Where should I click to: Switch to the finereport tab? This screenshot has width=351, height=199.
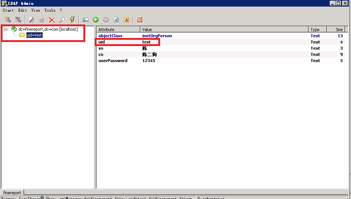[x=12, y=192]
